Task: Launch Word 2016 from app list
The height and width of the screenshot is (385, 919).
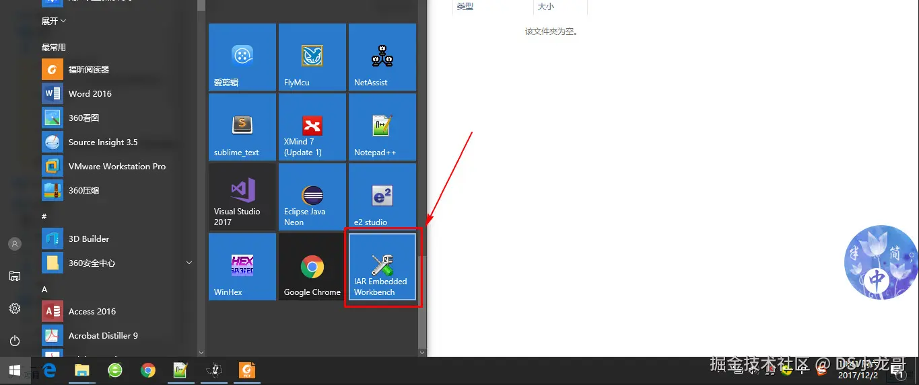Action: [x=118, y=93]
